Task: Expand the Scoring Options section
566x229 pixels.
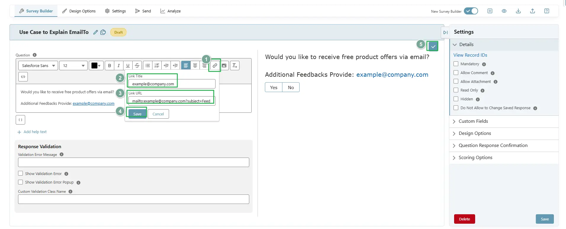Action: click(x=504, y=158)
